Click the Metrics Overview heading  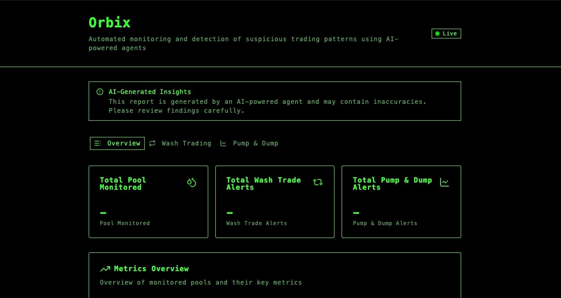tap(151, 268)
